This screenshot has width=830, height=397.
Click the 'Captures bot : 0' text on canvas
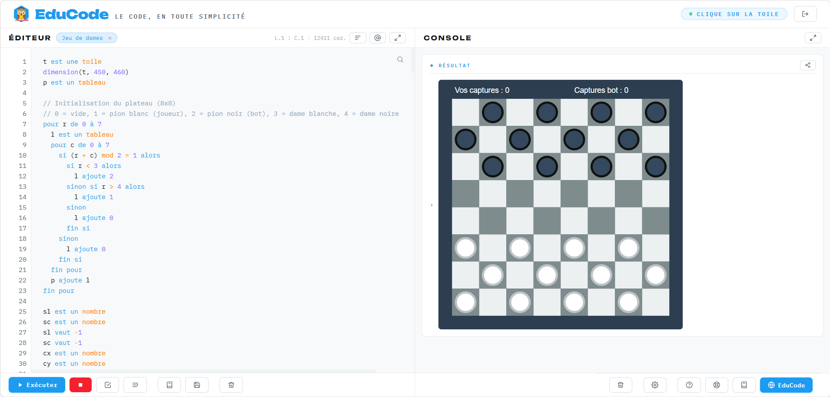[x=601, y=90]
